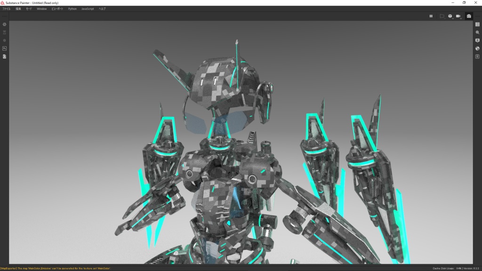Screen dimensions: 482x271
Task: Select the shader settings sphere icon
Action: pyautogui.click(x=477, y=48)
